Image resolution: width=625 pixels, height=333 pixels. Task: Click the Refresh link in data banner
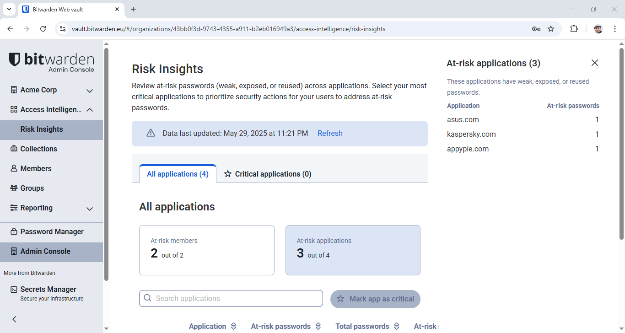tap(330, 133)
